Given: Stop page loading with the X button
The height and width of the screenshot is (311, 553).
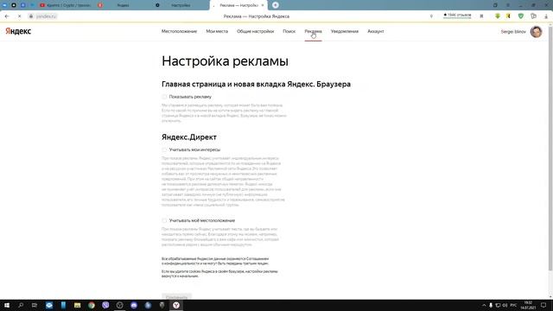Looking at the screenshot, I should (19, 16).
